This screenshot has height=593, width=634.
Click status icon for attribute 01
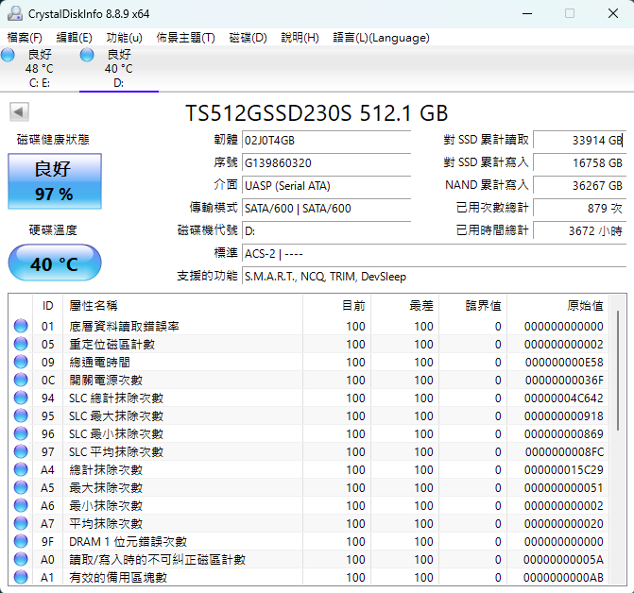[x=21, y=326]
